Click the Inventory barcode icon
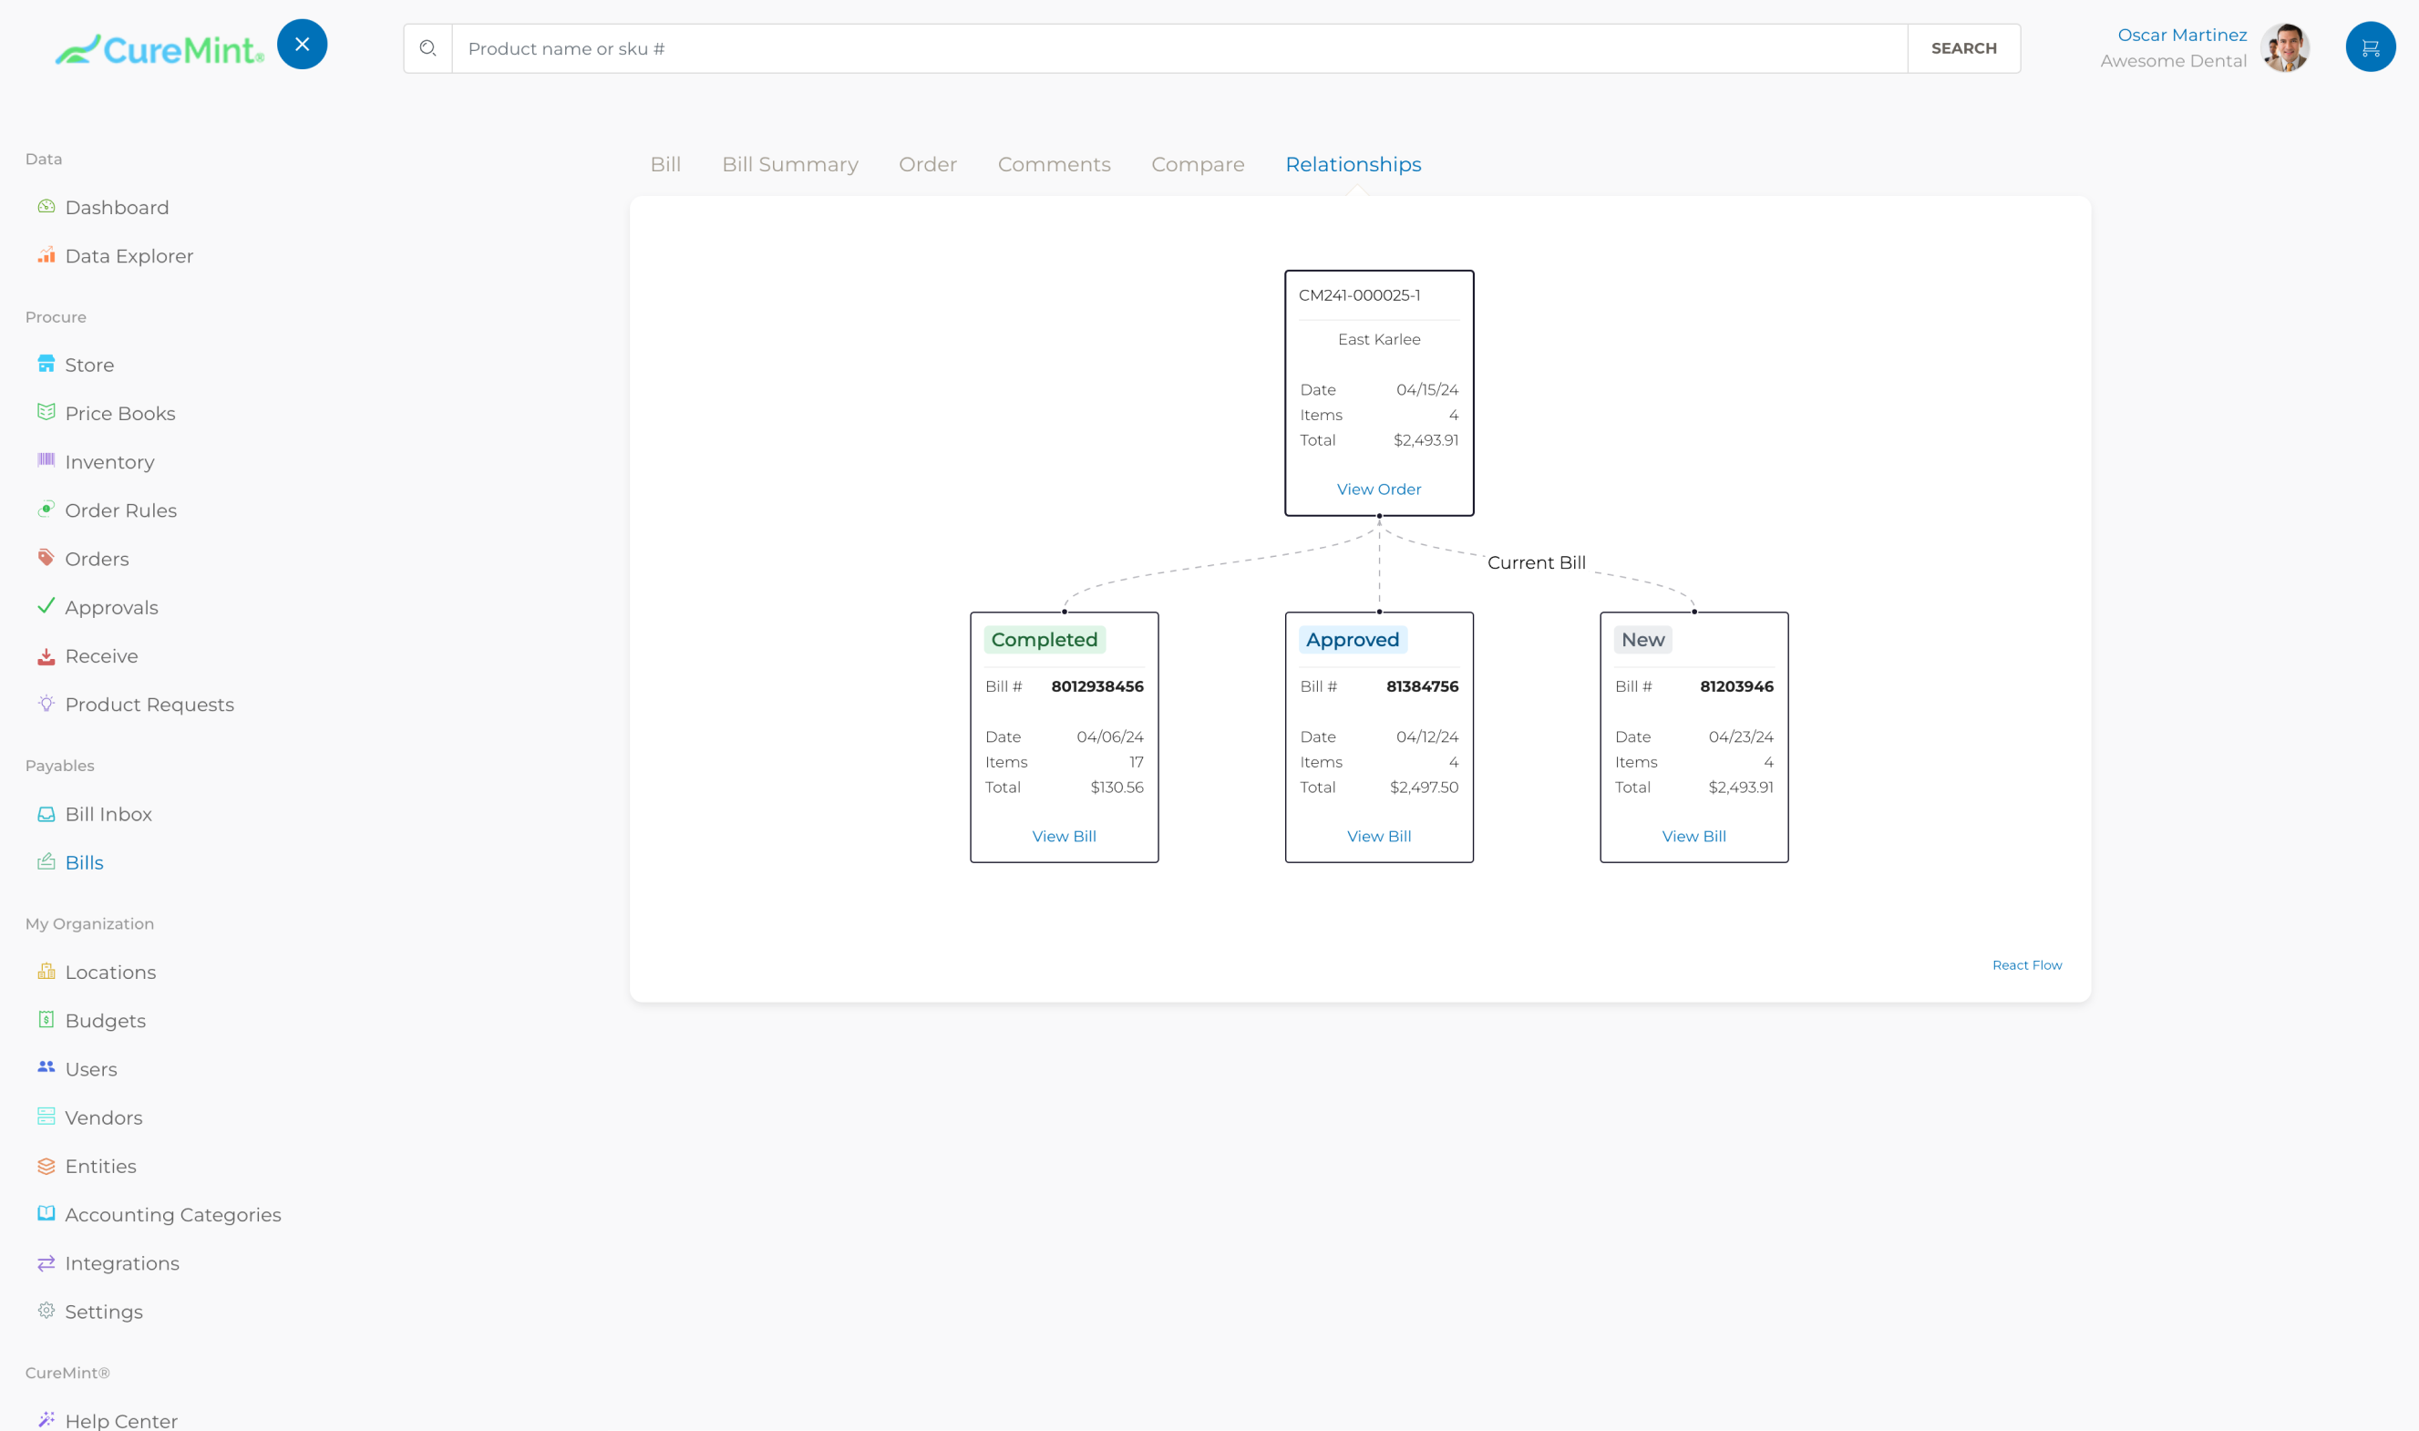Image resolution: width=2419 pixels, height=1431 pixels. coord(46,460)
